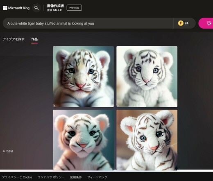Viewport: 213px width, 181px height.
Task: Switch to the アイデアを探す tab
Action: pos(14,39)
